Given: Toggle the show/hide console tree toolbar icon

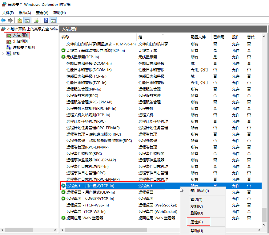Looking at the screenshot, I should (27, 21).
